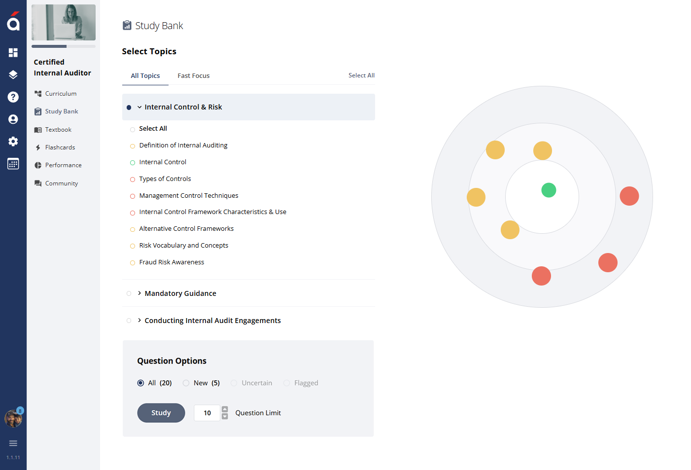This screenshot has height=470, width=691.
Task: Open the hamburger menu at bottom left
Action: tap(13, 443)
